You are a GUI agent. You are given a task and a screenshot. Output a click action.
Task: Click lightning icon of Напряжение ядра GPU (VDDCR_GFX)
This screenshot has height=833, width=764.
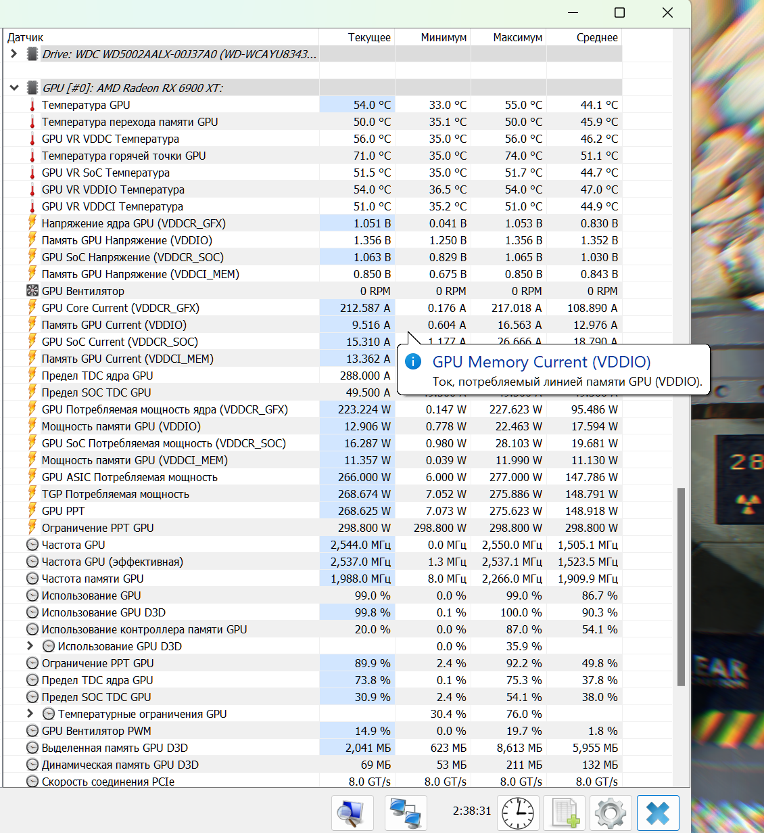32,223
